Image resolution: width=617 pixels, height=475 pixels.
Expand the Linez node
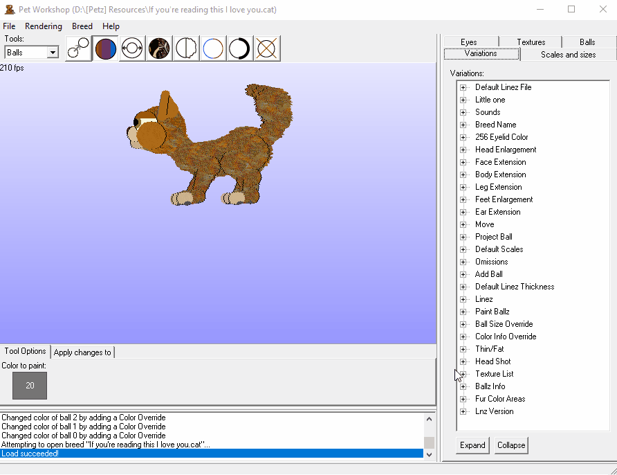click(x=463, y=299)
